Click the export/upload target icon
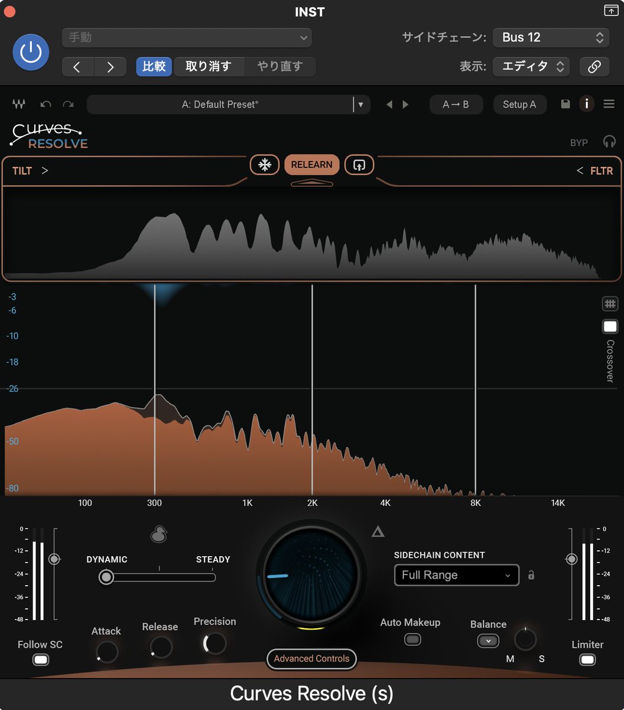The height and width of the screenshot is (710, 624). coord(359,165)
